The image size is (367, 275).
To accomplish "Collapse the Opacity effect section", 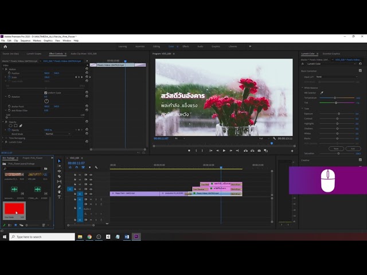I will click(x=3, y=122).
